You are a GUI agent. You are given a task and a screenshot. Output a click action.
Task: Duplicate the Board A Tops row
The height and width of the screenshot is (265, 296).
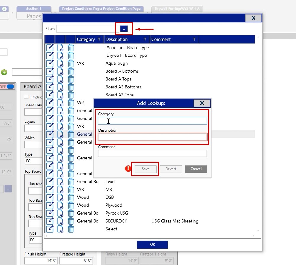pyautogui.click(x=60, y=79)
